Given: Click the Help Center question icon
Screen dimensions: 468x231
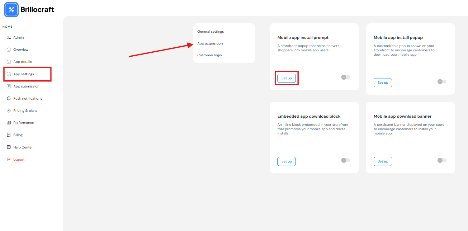Looking at the screenshot, I should [9, 148].
